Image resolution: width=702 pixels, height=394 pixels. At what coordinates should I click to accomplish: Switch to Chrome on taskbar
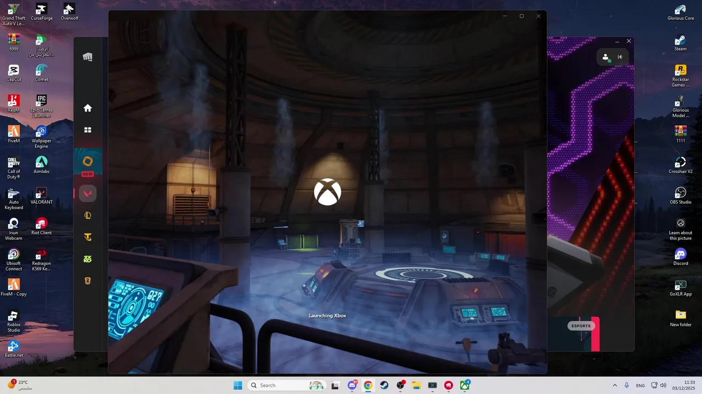368,385
